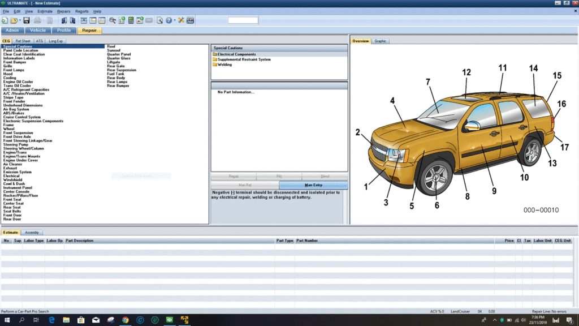Click the Man Entry button
The width and height of the screenshot is (579, 326).
[x=313, y=185]
